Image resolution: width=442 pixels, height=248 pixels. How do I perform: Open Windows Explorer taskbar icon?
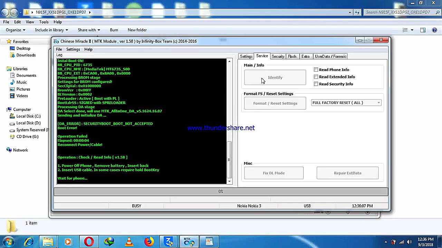click(x=48, y=242)
